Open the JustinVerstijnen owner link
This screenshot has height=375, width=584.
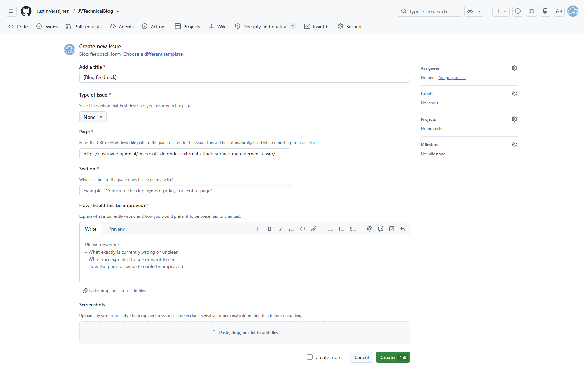tap(53, 11)
